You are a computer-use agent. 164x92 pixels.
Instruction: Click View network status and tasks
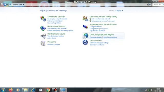coord(57,28)
